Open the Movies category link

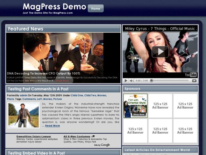[102, 95]
